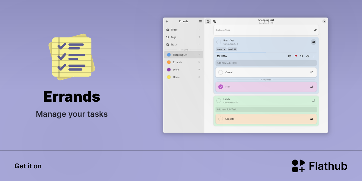Select the Home task list
The height and width of the screenshot is (181, 362).
point(183,77)
